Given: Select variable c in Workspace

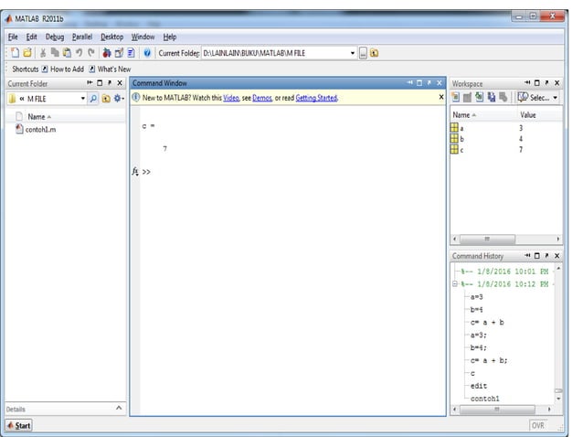Looking at the screenshot, I should pos(461,150).
